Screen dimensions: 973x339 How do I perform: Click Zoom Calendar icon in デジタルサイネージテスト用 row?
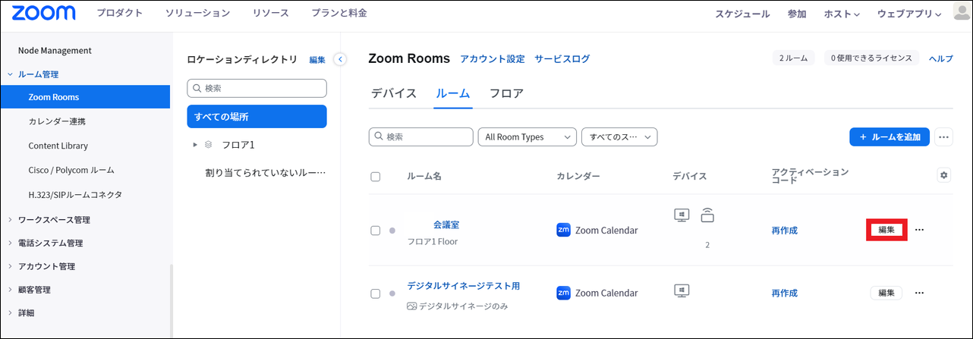pyautogui.click(x=564, y=293)
